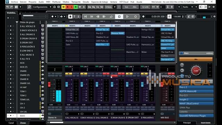Open the Ayuda menu

coord(139,2)
